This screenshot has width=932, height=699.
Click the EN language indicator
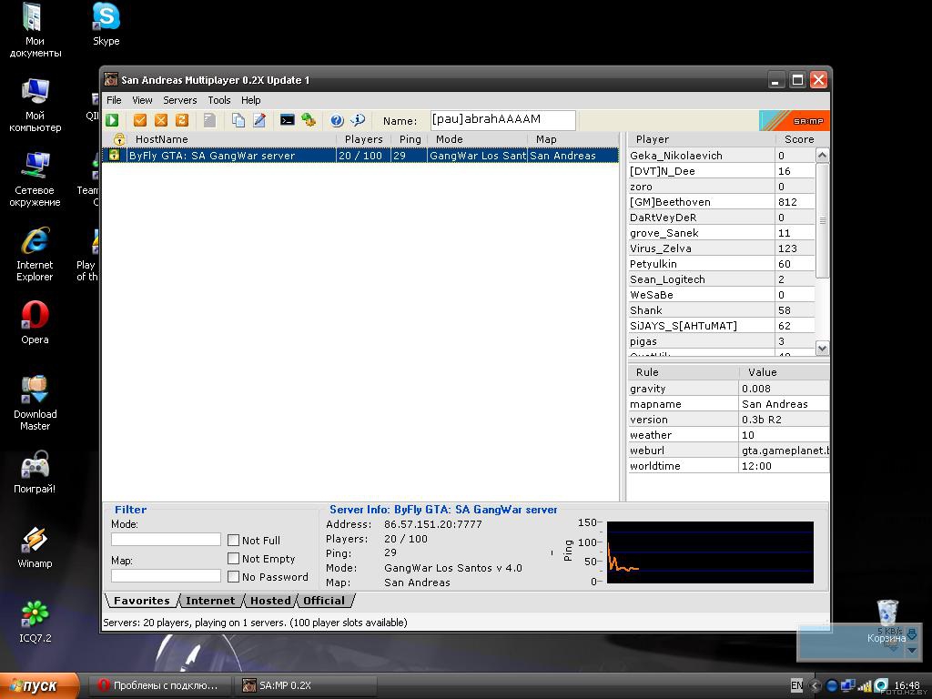click(796, 685)
